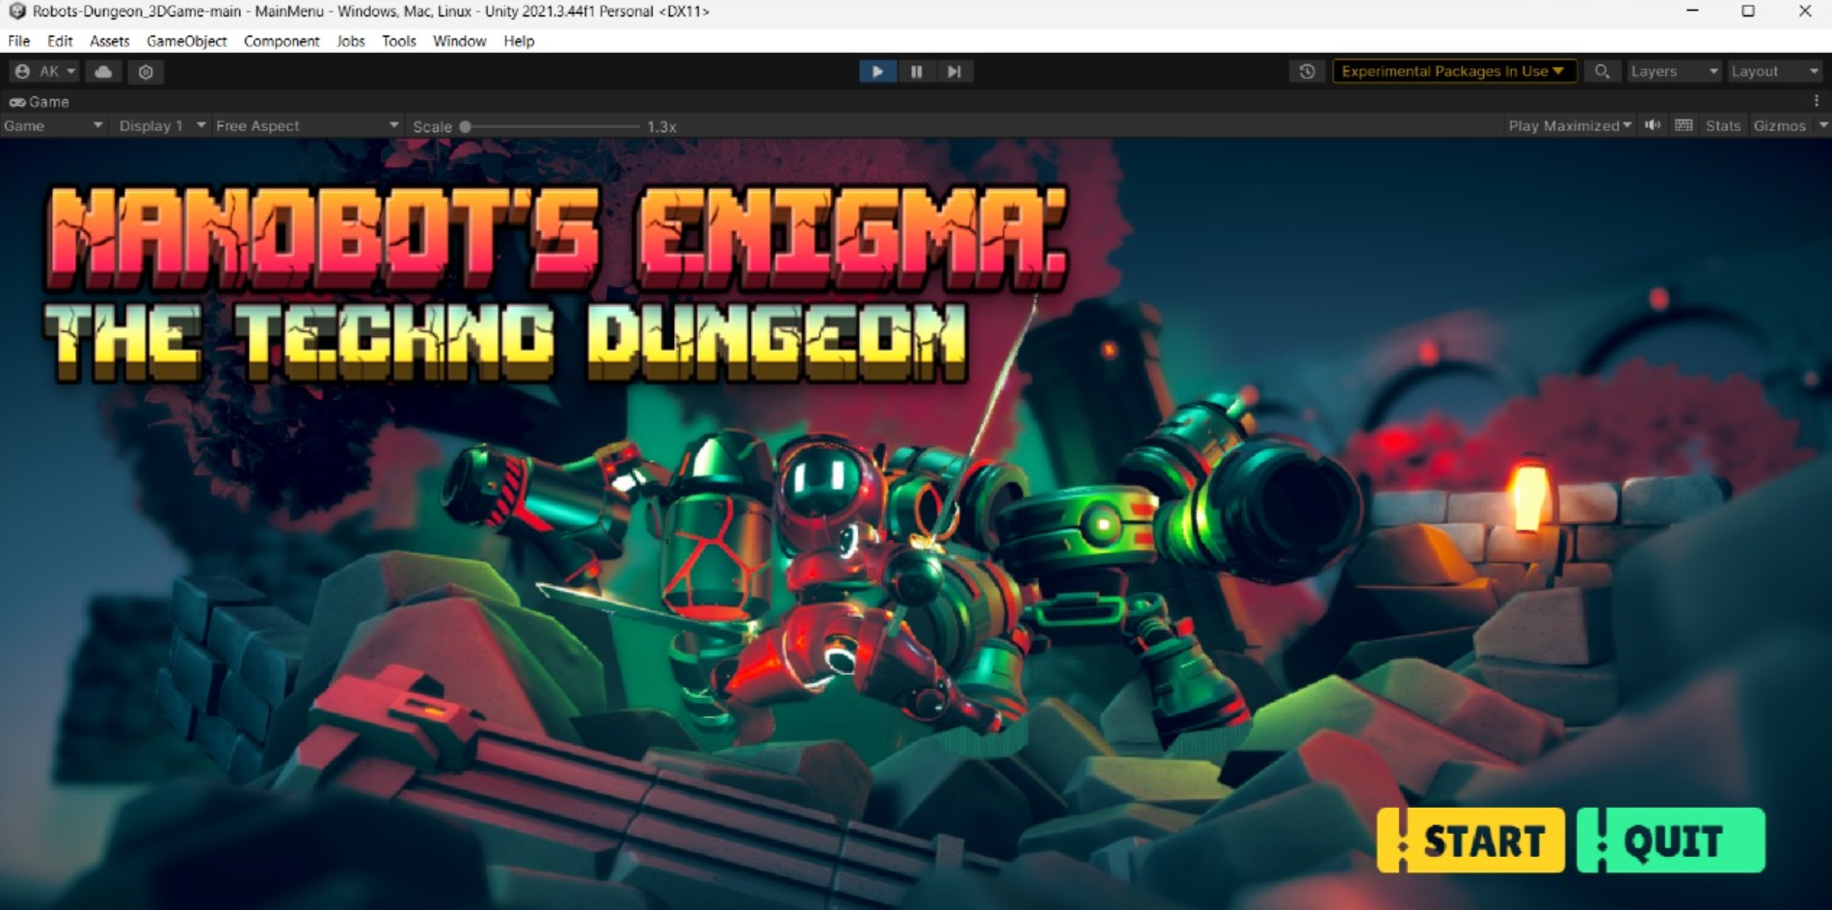Viewport: 1832px width, 910px height.
Task: Open the Help menu
Action: (x=519, y=40)
